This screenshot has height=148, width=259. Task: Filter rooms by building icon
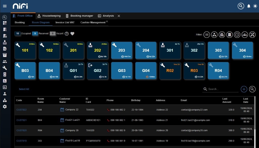[222, 35]
